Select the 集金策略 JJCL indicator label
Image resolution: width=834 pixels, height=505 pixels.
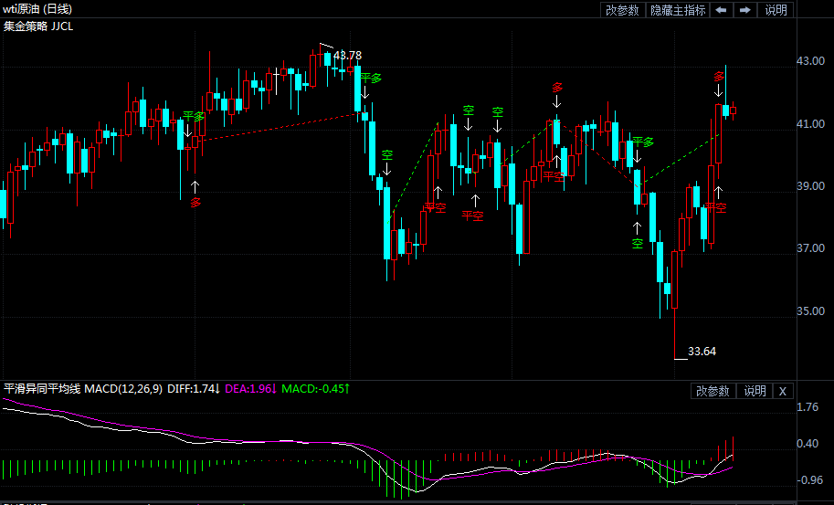pos(39,26)
